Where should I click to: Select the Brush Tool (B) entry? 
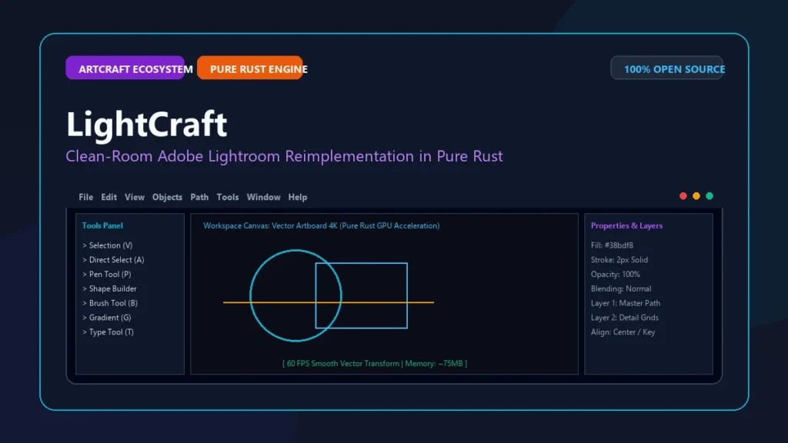coord(110,303)
